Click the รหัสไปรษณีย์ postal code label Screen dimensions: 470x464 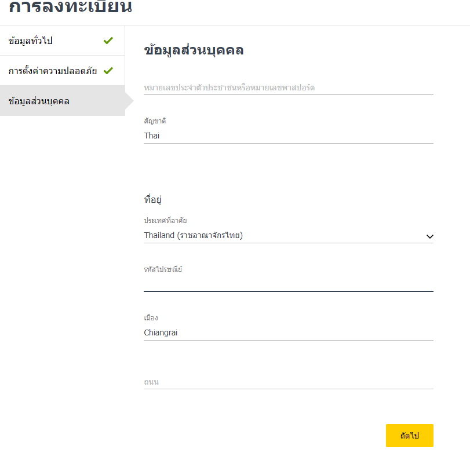(163, 269)
